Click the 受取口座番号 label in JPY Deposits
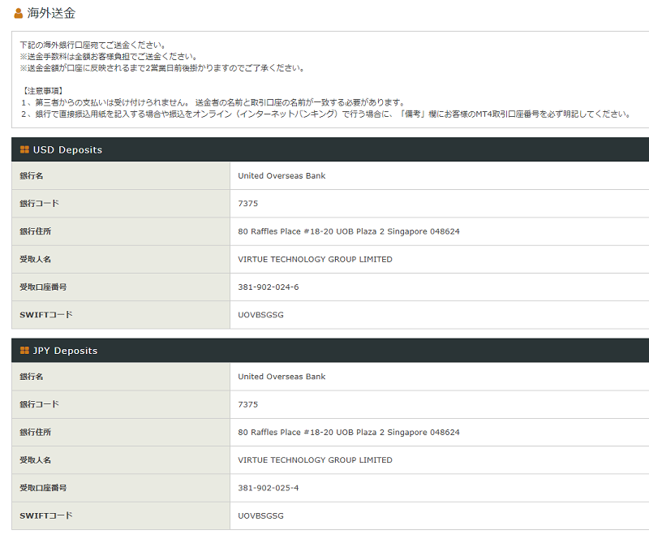Image resolution: width=649 pixels, height=539 pixels. pyautogui.click(x=43, y=488)
